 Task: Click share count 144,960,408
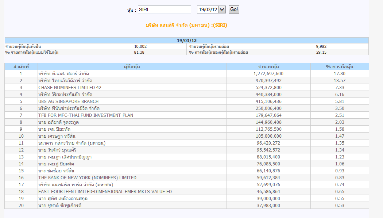click(x=268, y=122)
